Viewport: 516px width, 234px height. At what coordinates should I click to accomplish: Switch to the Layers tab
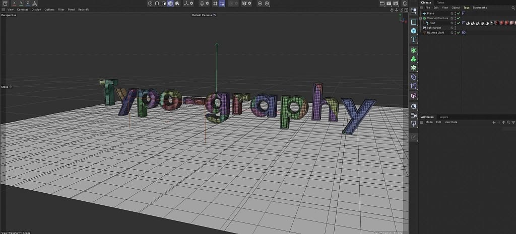tap(443, 117)
